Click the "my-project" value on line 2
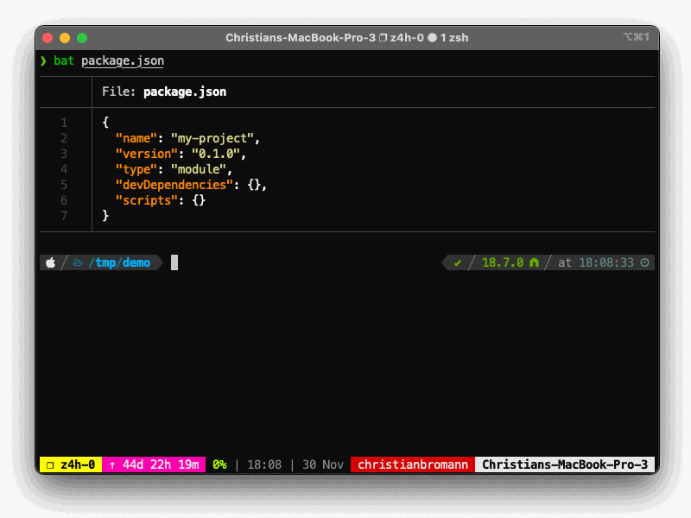The height and width of the screenshot is (518, 691). coord(212,137)
